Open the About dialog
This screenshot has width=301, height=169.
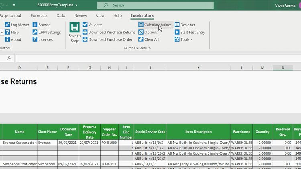tap(13, 39)
